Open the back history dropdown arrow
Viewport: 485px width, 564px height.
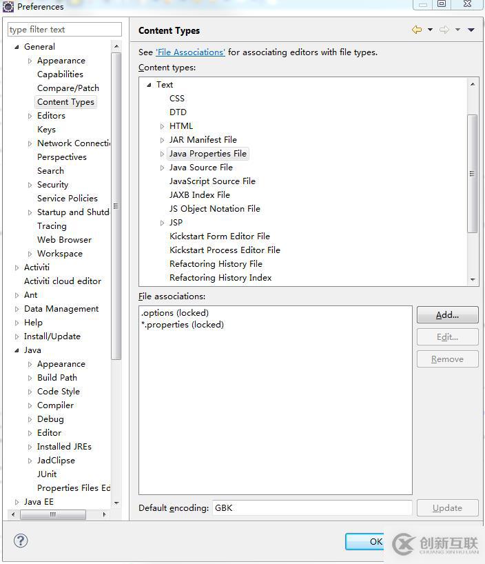(430, 30)
